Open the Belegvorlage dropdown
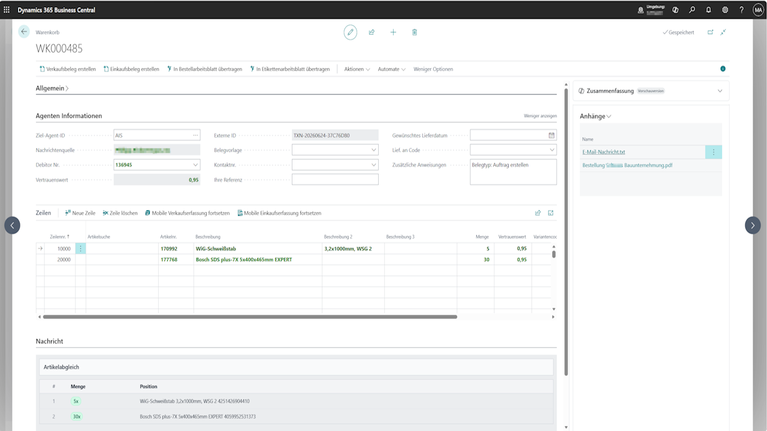Viewport: 767px width, 431px height. (374, 150)
